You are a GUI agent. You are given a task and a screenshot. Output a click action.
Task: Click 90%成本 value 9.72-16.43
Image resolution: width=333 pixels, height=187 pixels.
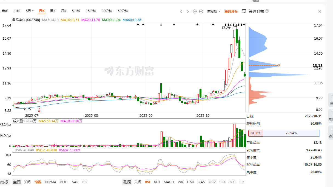pos(314,150)
